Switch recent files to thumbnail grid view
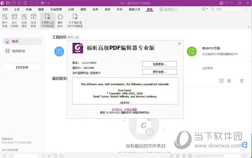Viewport: 252px width, 158px height. 229,81
